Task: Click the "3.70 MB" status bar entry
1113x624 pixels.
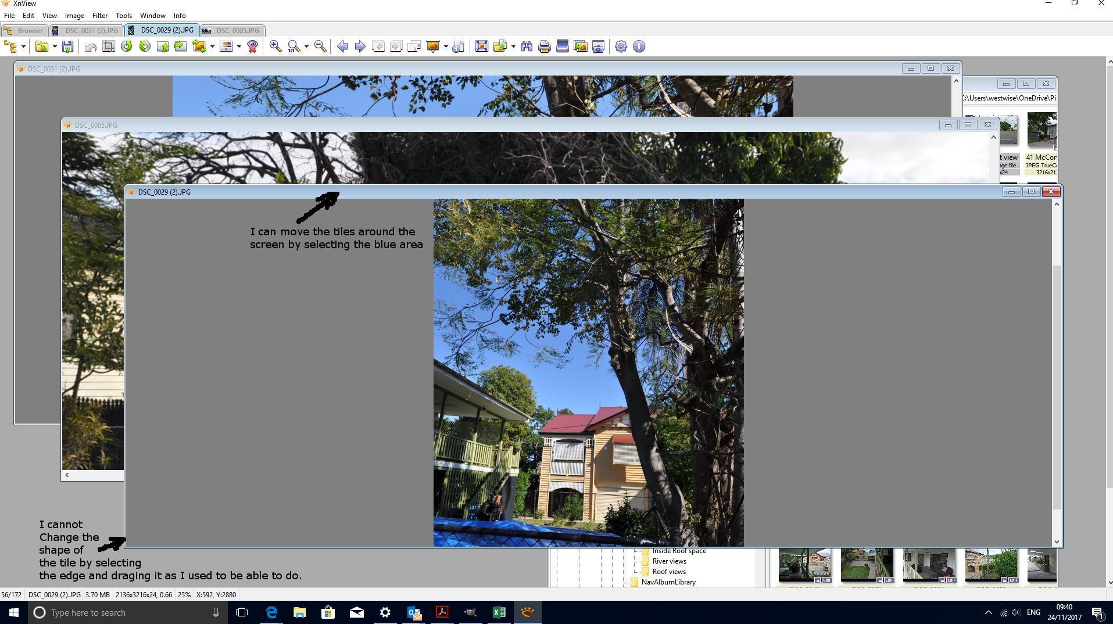Action: point(98,595)
